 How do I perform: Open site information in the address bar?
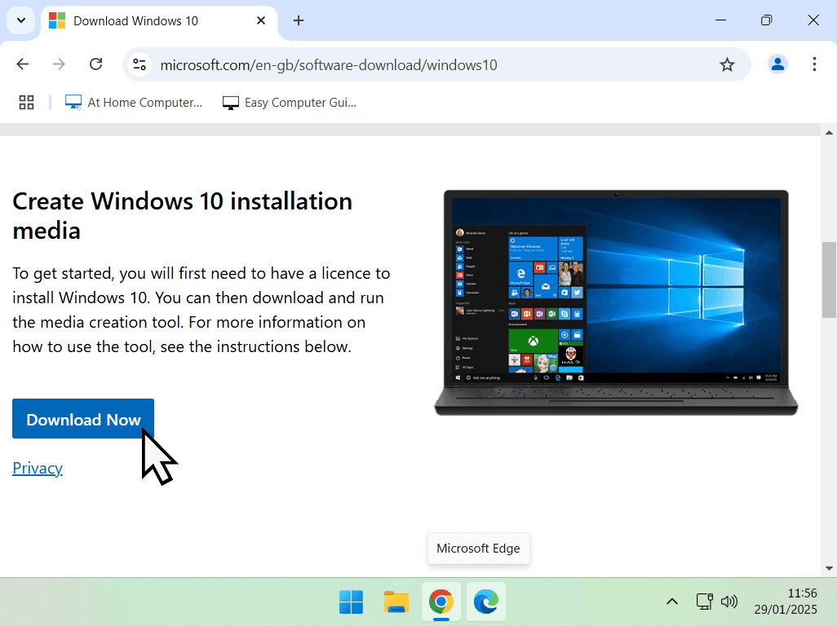pos(139,64)
